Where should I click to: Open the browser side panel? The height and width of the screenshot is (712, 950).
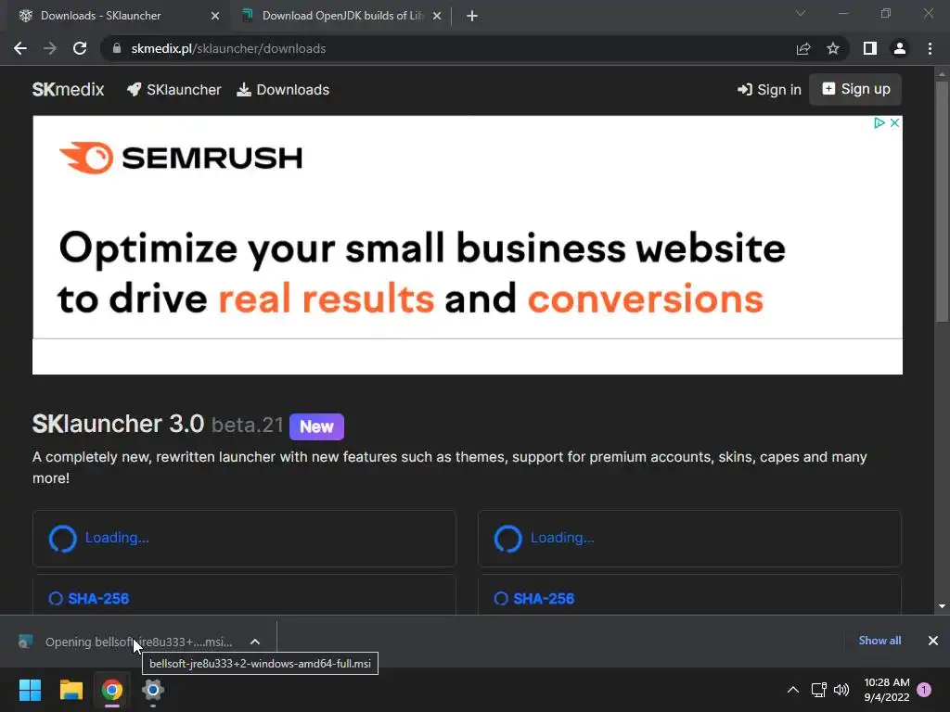pyautogui.click(x=870, y=48)
